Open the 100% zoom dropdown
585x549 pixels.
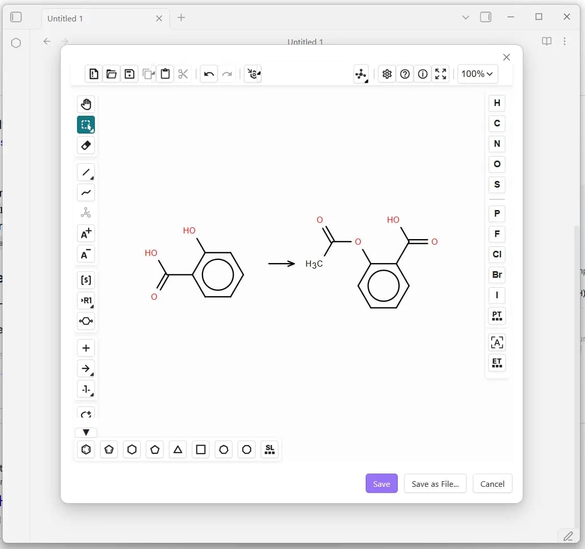[x=477, y=74]
